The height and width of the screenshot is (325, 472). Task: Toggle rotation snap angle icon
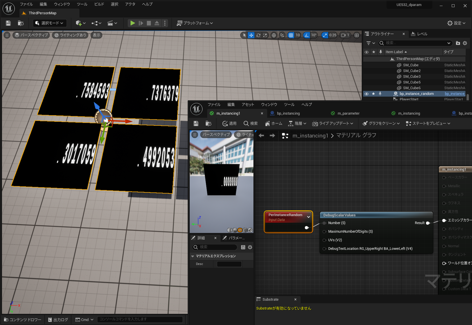click(307, 35)
